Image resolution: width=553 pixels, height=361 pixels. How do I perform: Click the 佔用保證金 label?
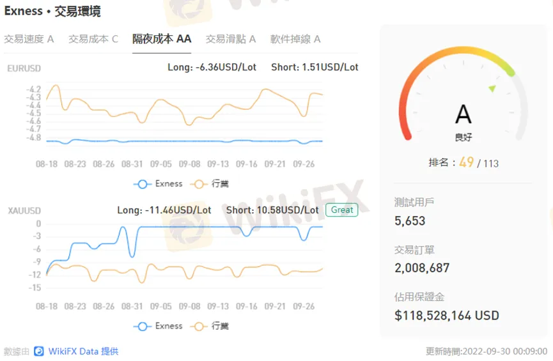coord(419,297)
